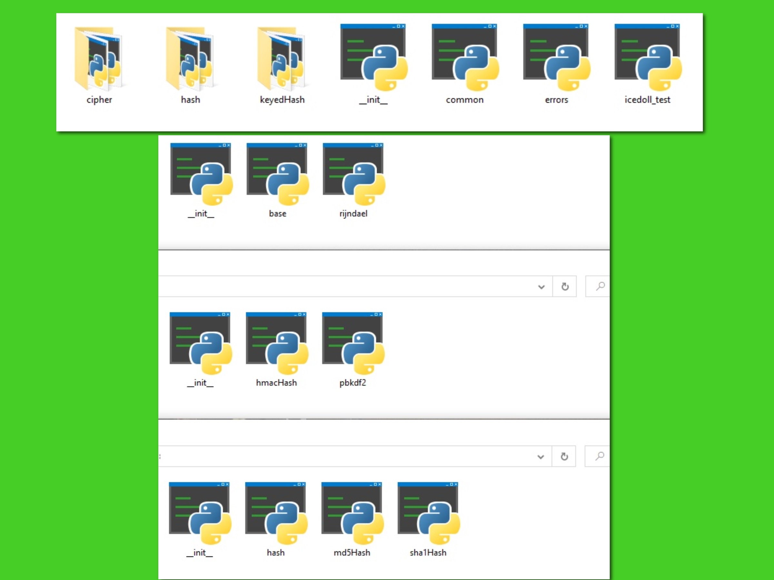Select the hash Python file icon next to md5Hash
This screenshot has height=580, width=774.
coord(276,513)
